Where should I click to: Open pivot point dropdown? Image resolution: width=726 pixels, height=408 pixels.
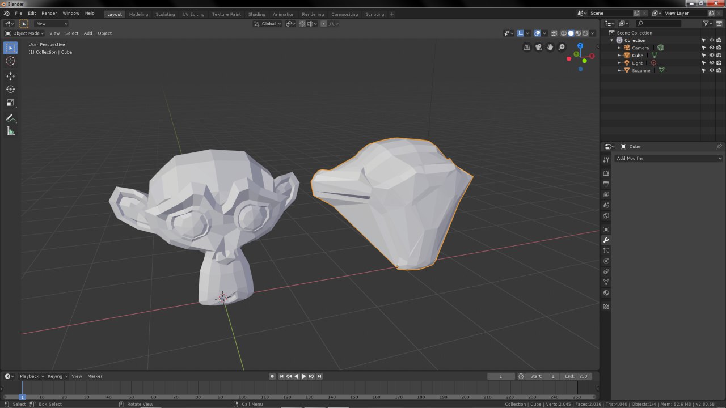click(x=291, y=24)
